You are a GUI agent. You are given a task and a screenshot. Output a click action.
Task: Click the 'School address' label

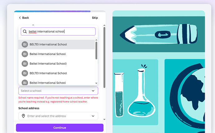tap(29, 108)
